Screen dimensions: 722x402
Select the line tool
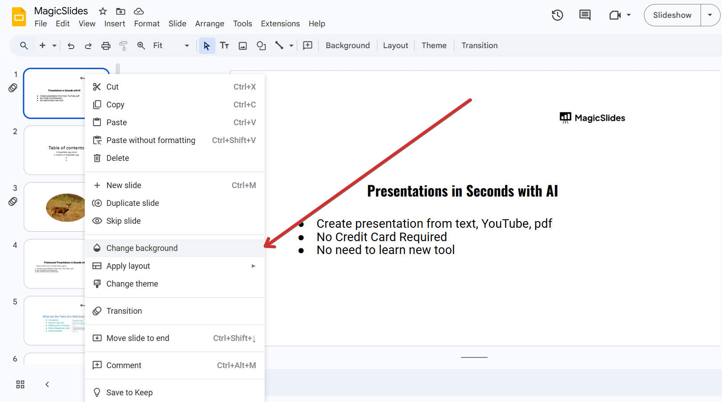click(279, 45)
